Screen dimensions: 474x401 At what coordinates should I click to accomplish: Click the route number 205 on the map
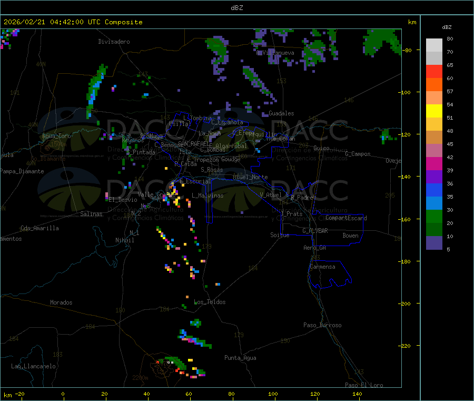(390, 195)
